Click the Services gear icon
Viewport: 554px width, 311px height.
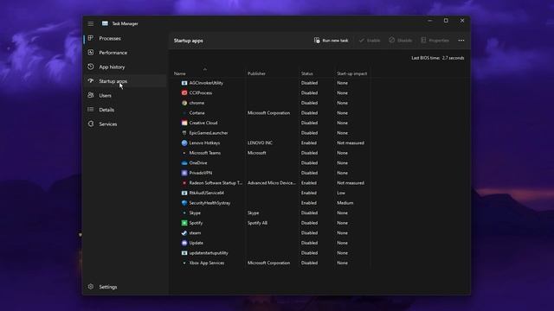point(91,124)
